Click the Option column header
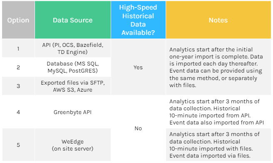 pyautogui.click(x=18, y=20)
